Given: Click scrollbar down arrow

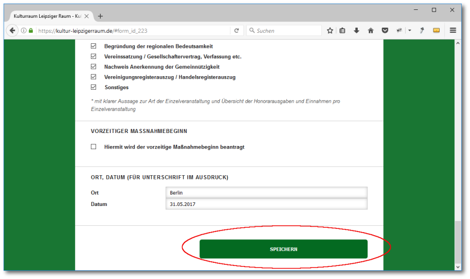Looking at the screenshot, I should [x=457, y=266].
